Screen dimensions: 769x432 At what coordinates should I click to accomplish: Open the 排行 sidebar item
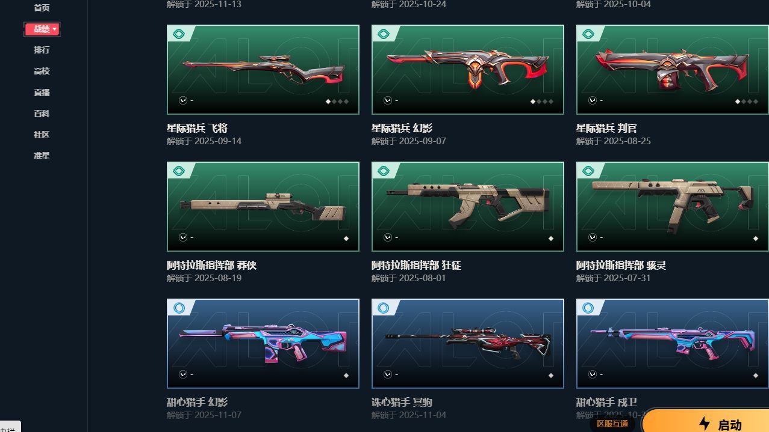(42, 50)
